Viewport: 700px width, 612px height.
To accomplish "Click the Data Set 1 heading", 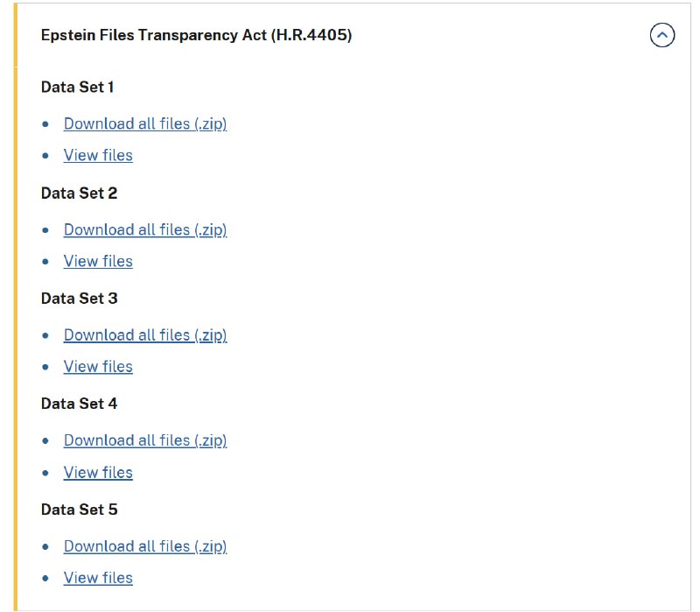I will click(78, 88).
